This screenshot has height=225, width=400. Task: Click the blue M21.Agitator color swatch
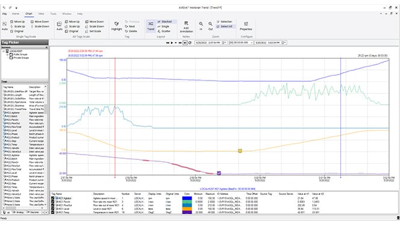[187, 199]
